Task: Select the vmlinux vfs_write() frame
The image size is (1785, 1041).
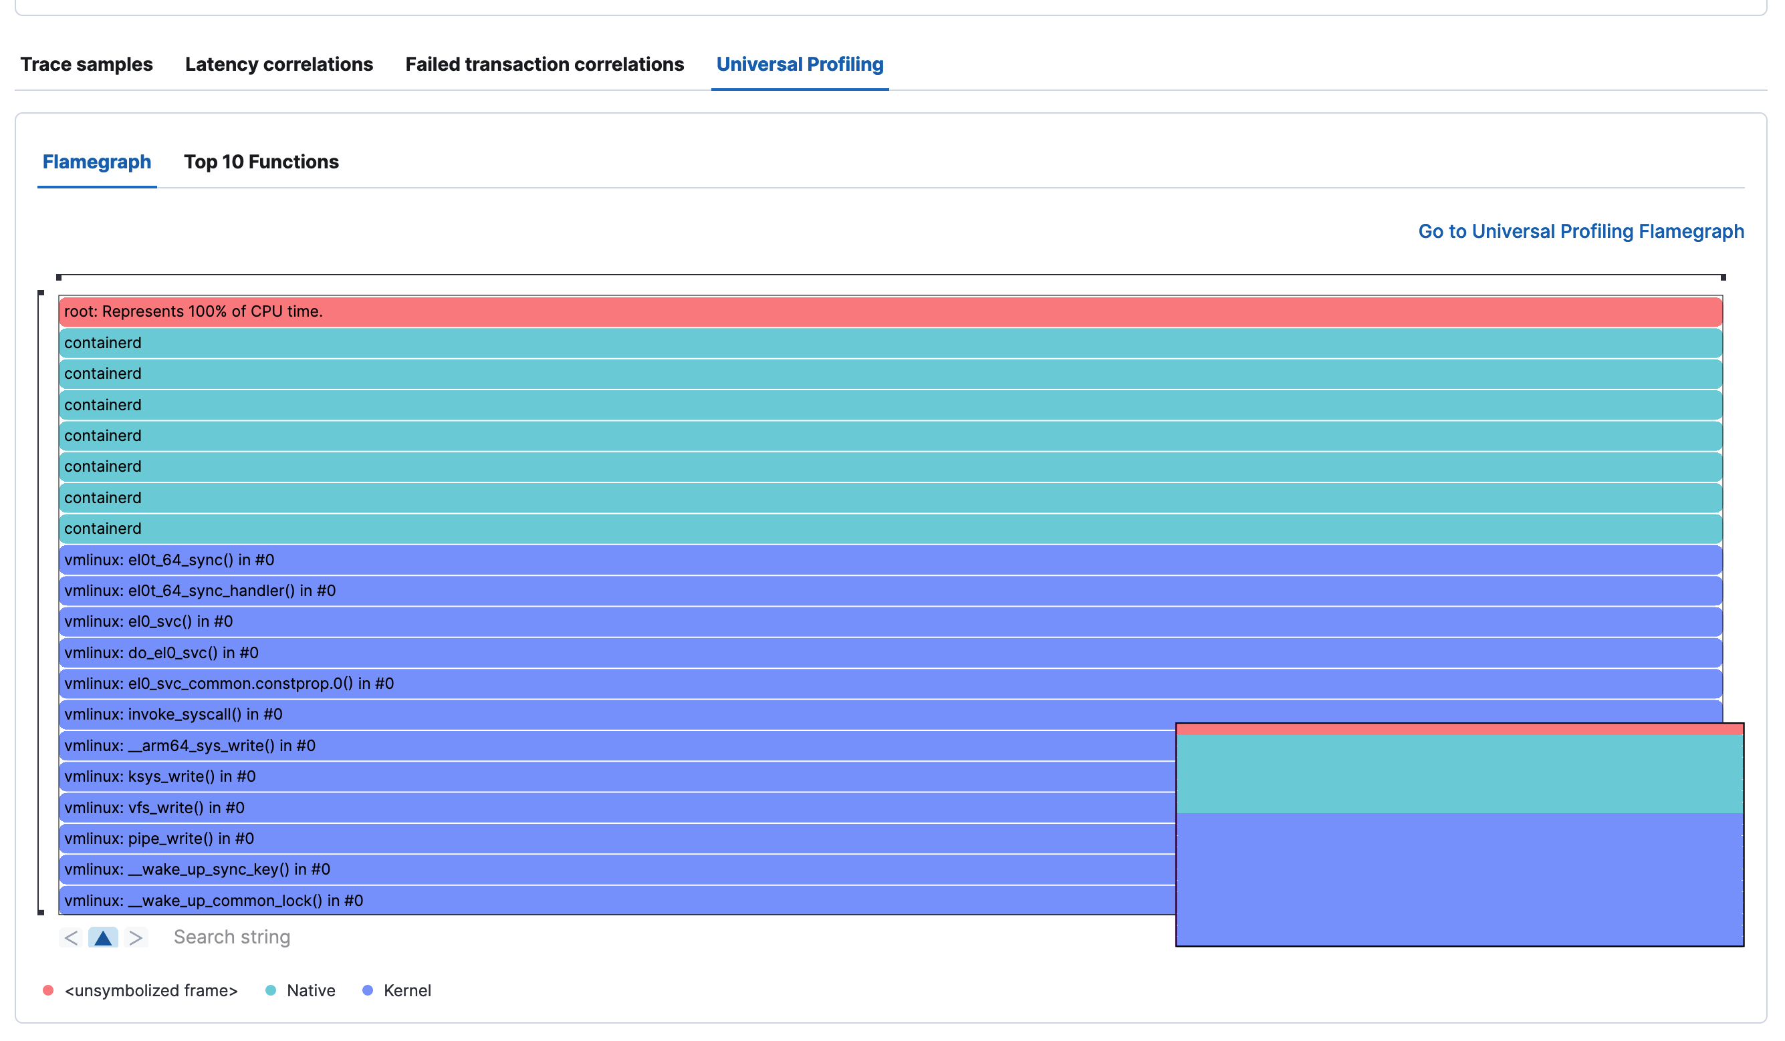Action: 617,808
